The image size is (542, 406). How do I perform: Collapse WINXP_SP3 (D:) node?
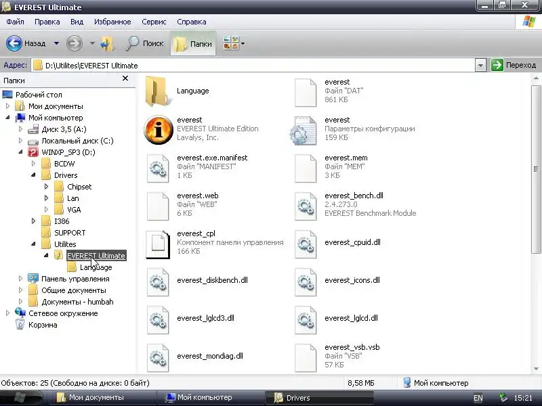coord(20,152)
